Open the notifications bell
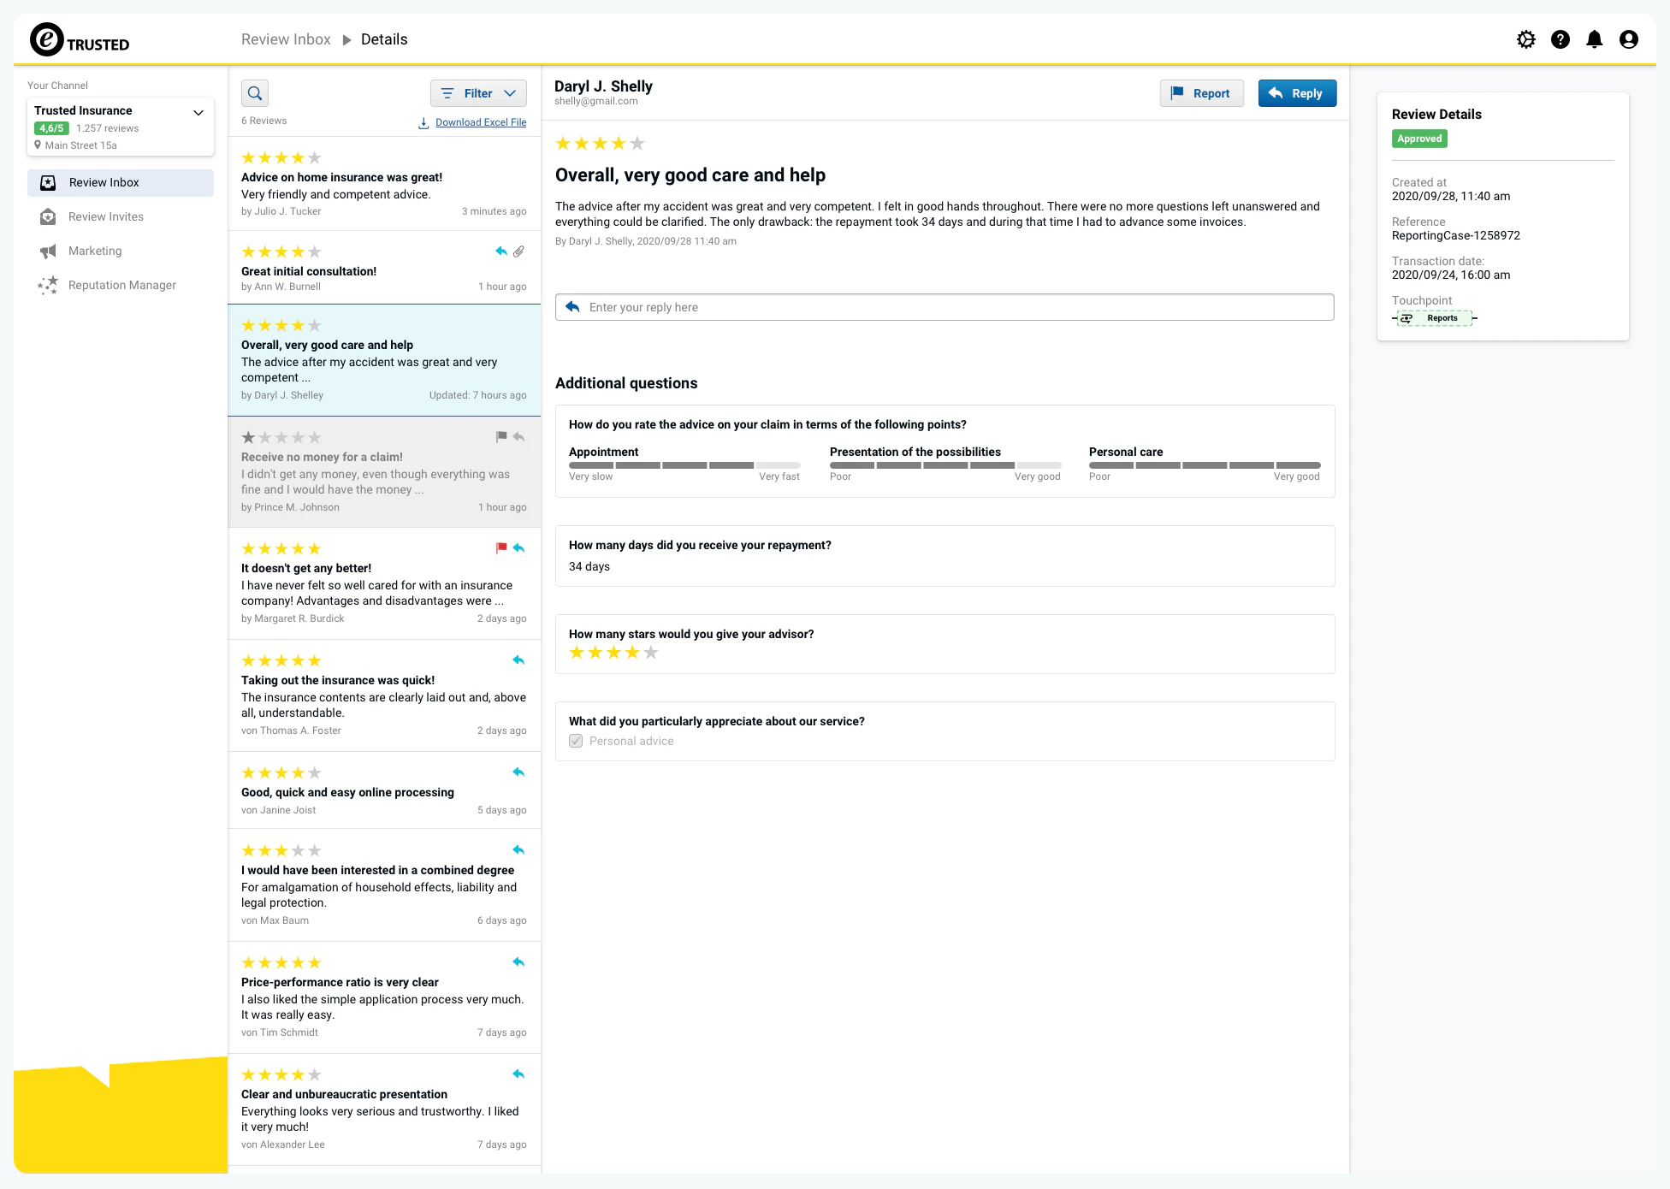Viewport: 1670px width, 1189px height. coord(1595,39)
